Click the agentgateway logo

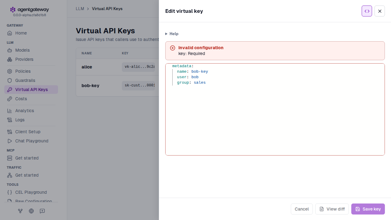[30, 10]
